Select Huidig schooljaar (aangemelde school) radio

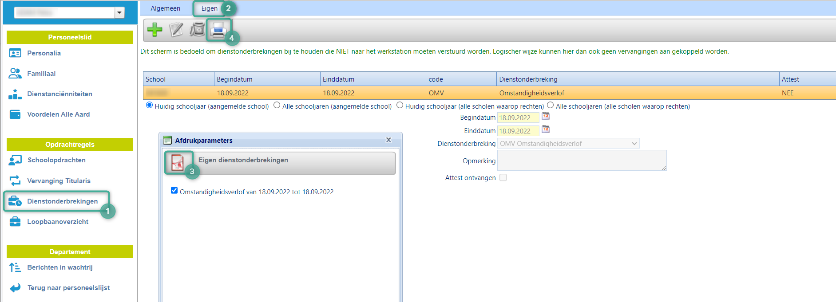[150, 106]
